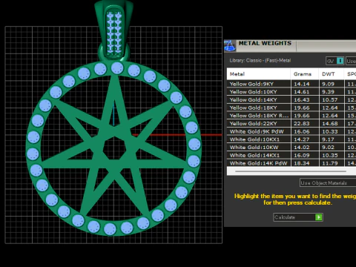Sort by the Metal column header
This screenshot has width=356, height=267.
point(259,74)
